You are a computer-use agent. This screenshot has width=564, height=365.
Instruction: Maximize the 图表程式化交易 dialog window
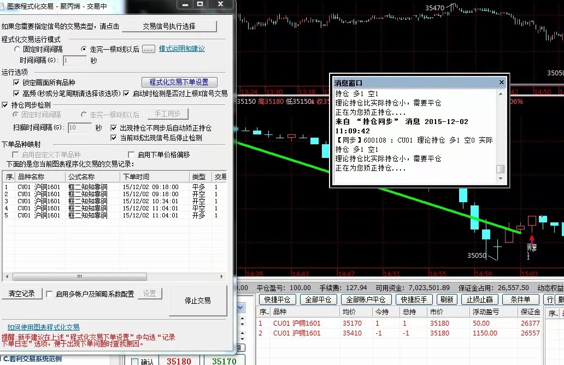(x=199, y=4)
